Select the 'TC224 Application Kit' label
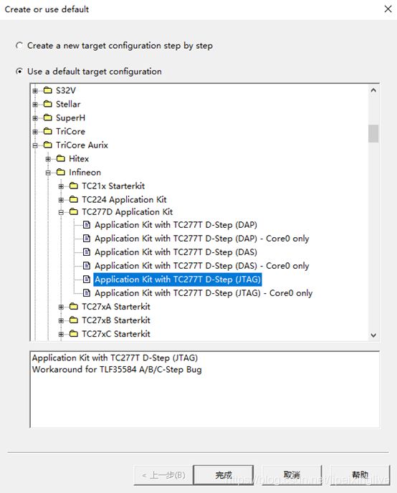 124,200
